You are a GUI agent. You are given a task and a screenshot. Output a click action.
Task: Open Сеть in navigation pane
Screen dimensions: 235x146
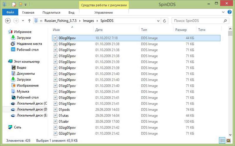click(17, 127)
